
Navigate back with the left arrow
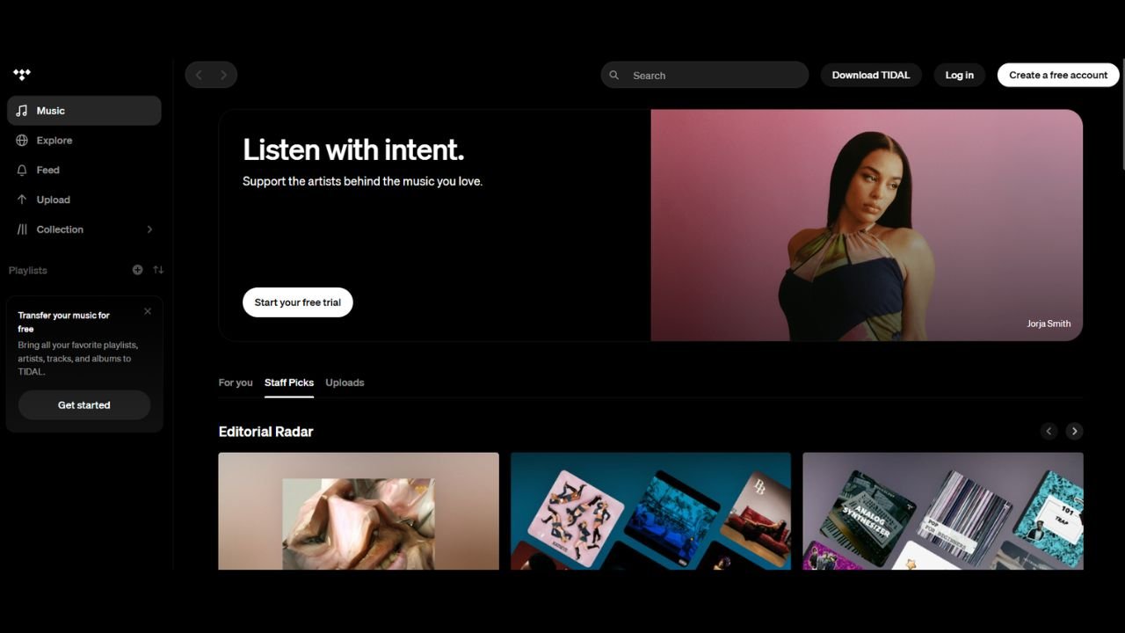click(199, 75)
